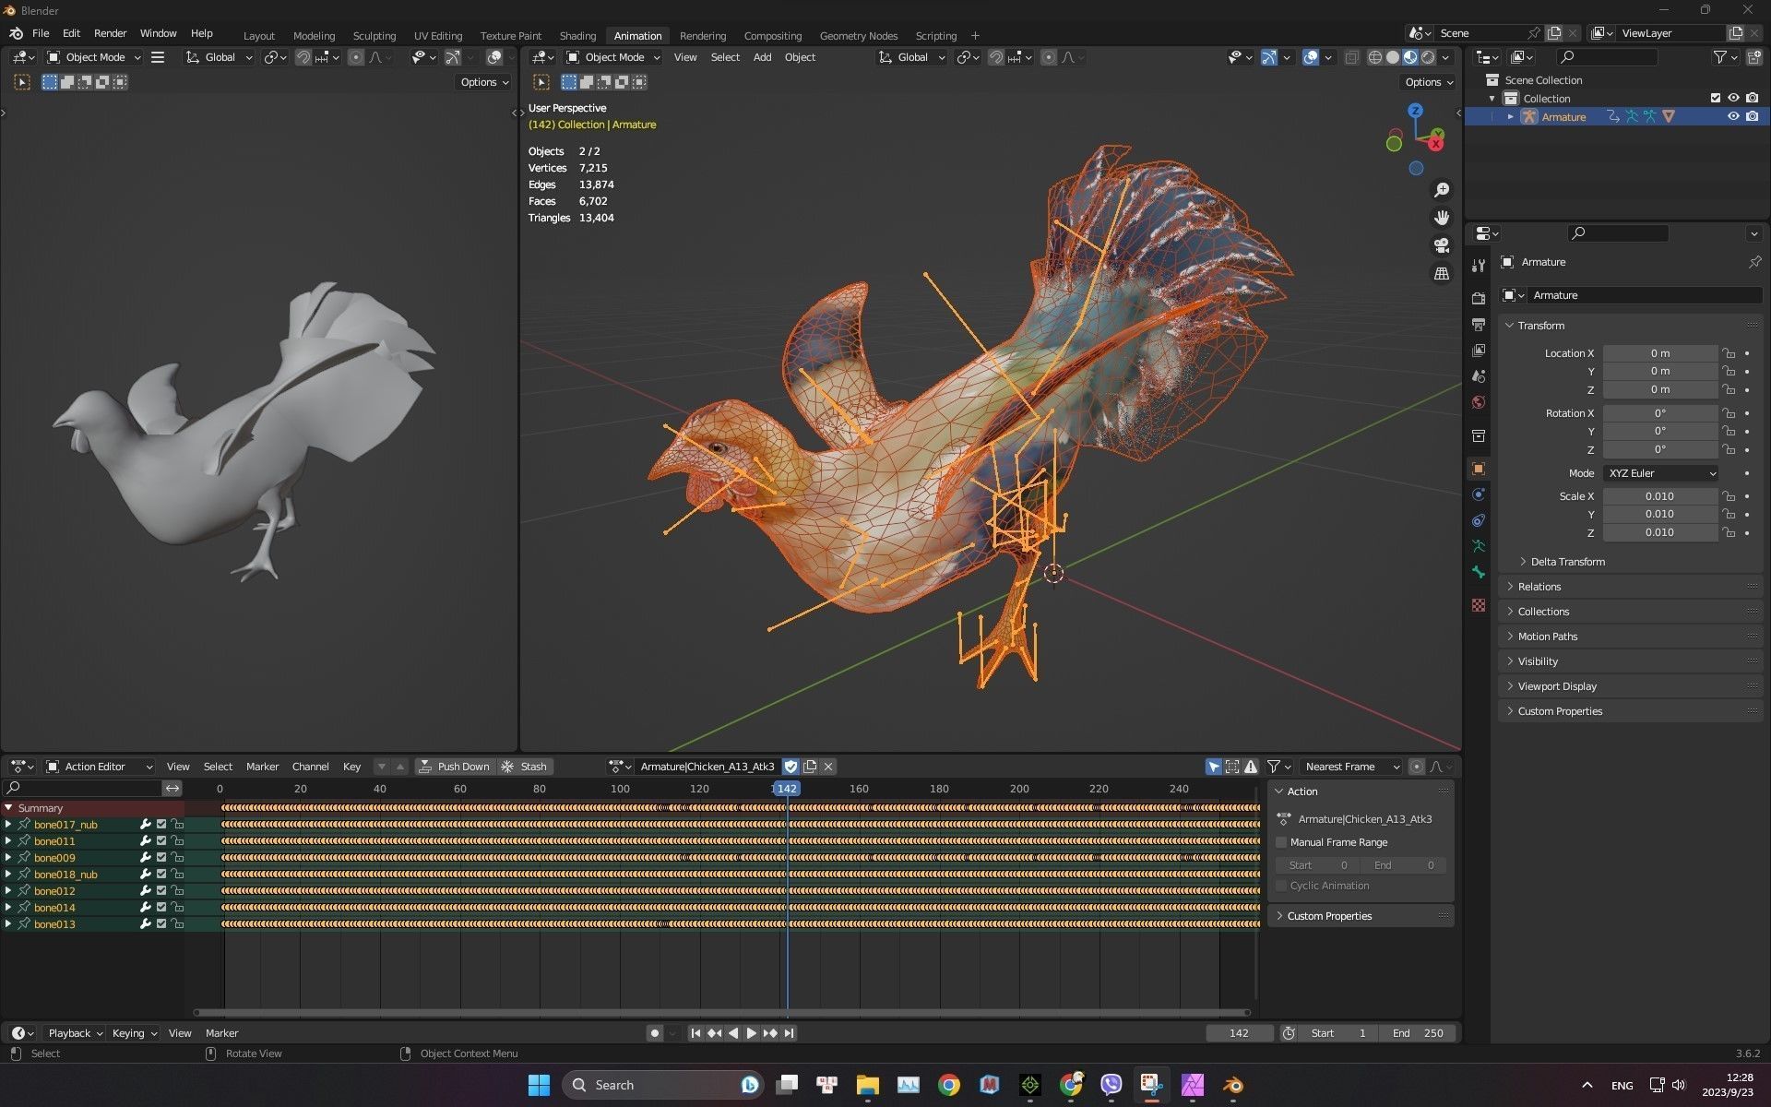Switch to the Sculpting workspace tab

pyautogui.click(x=374, y=36)
